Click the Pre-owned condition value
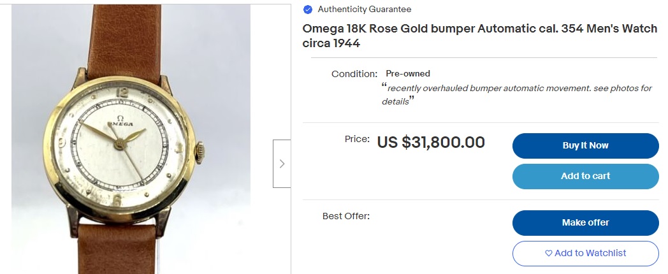 point(408,74)
